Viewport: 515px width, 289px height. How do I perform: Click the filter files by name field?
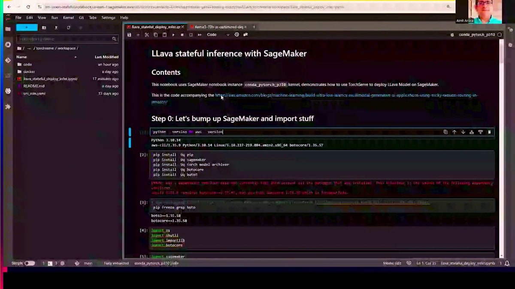[67, 39]
